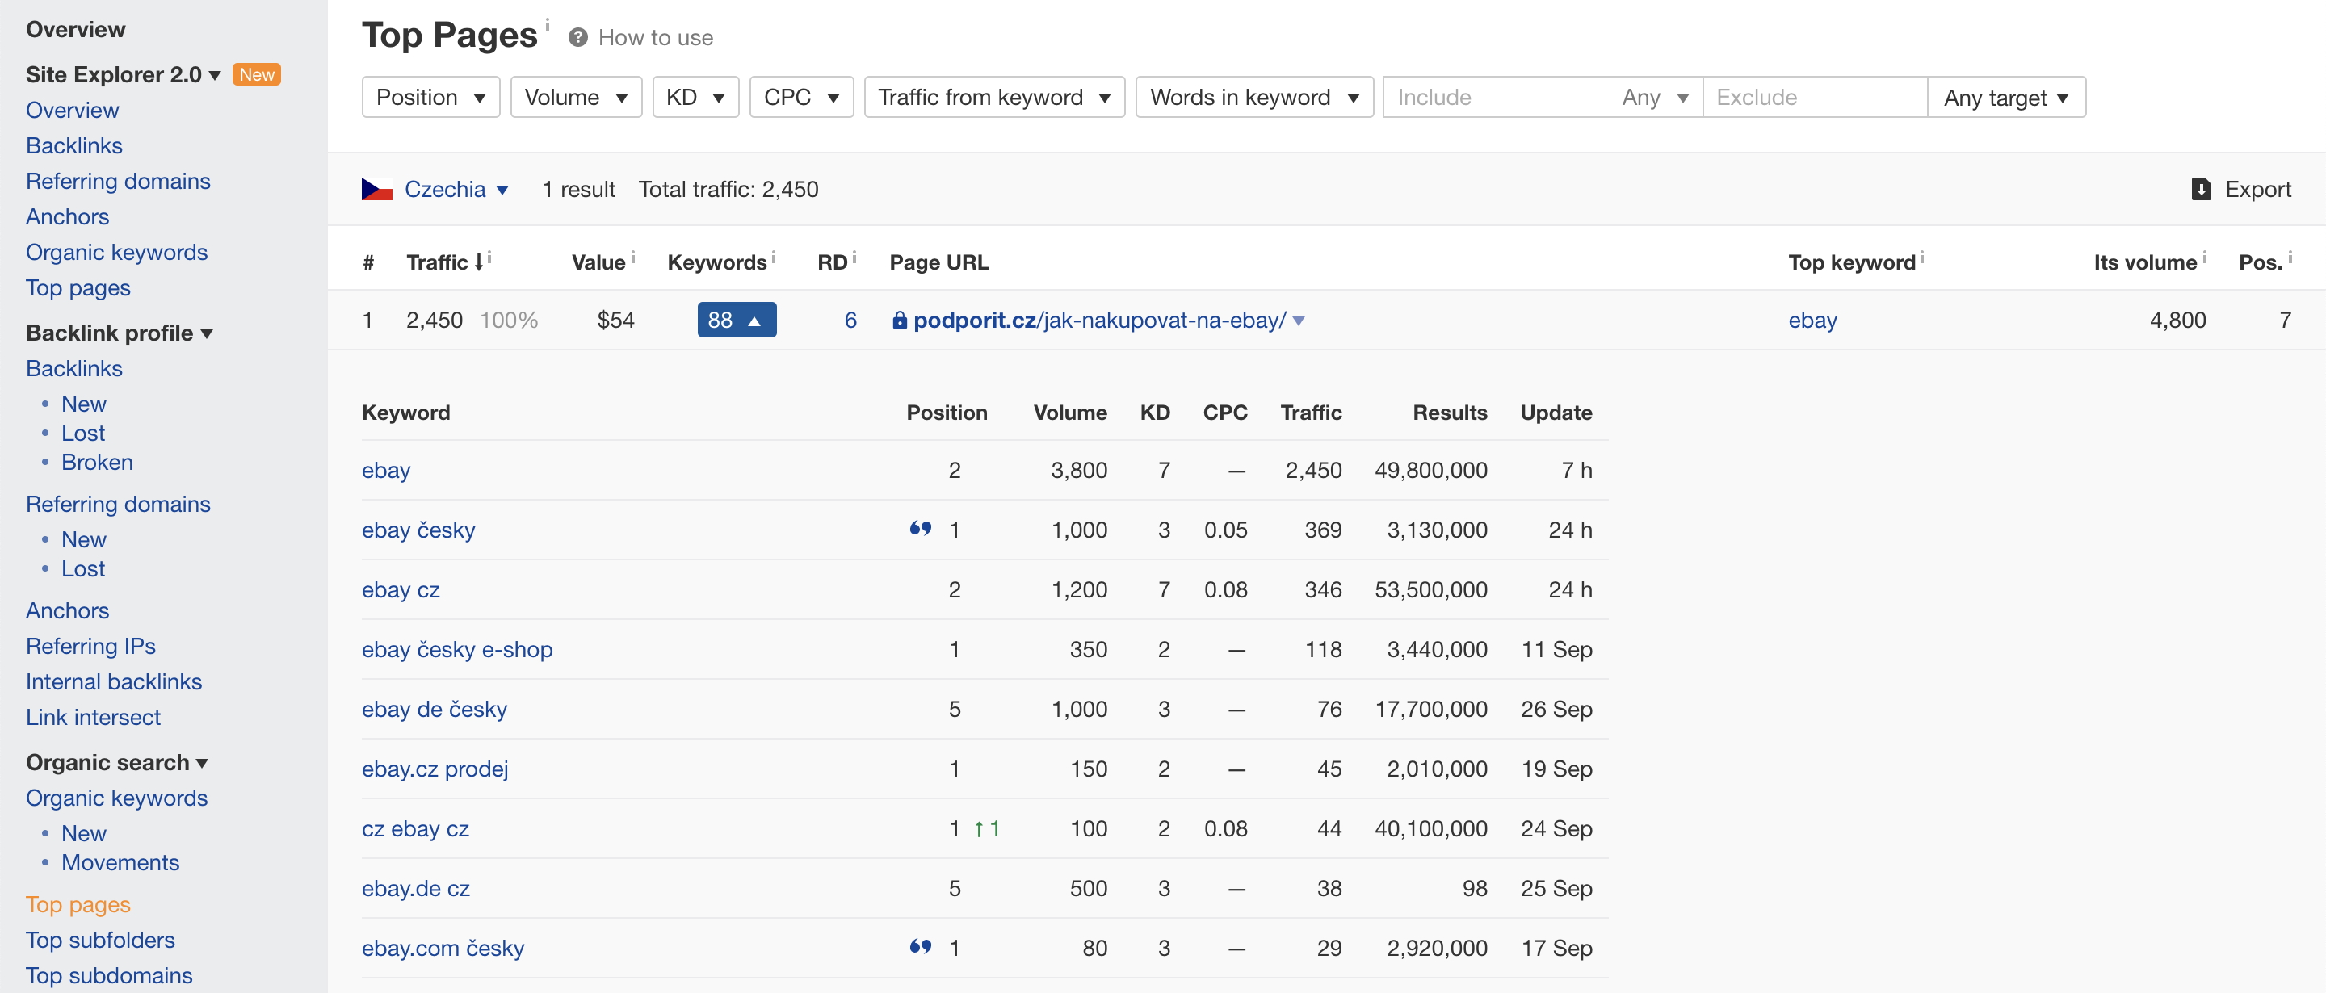Click the Export button
The width and height of the screenshot is (2326, 993).
[2241, 190]
